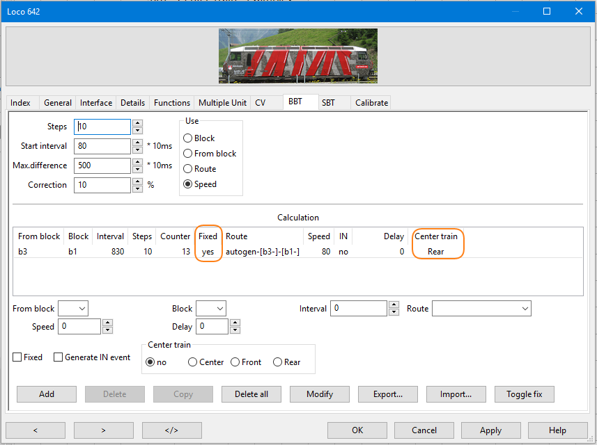Click the Export... button
The image size is (597, 445).
tap(388, 394)
